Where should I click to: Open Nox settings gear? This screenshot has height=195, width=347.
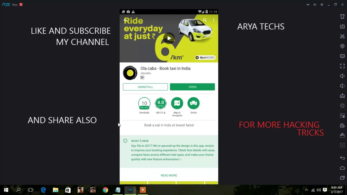point(322,5)
